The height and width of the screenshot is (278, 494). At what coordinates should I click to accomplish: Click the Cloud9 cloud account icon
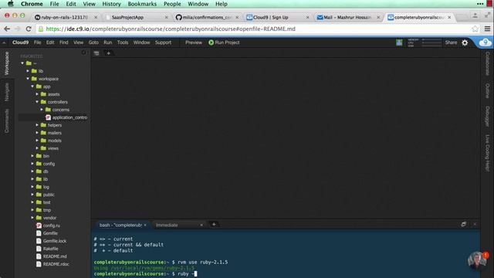(486, 42)
